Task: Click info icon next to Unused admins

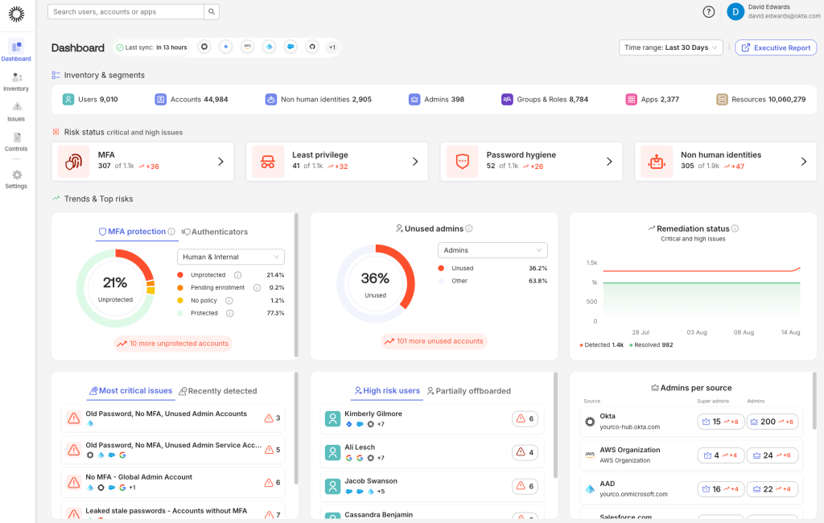Action: pyautogui.click(x=469, y=229)
